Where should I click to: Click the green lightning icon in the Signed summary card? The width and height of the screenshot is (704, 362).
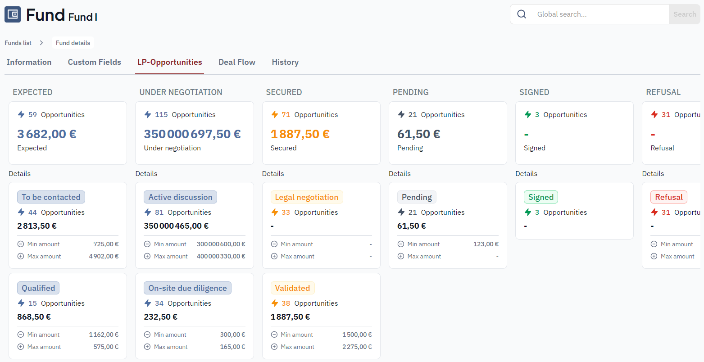[528, 114]
